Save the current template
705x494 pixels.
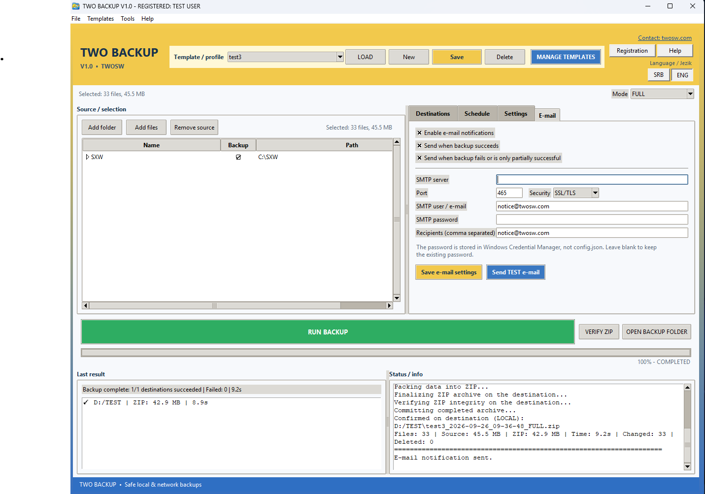(x=457, y=57)
